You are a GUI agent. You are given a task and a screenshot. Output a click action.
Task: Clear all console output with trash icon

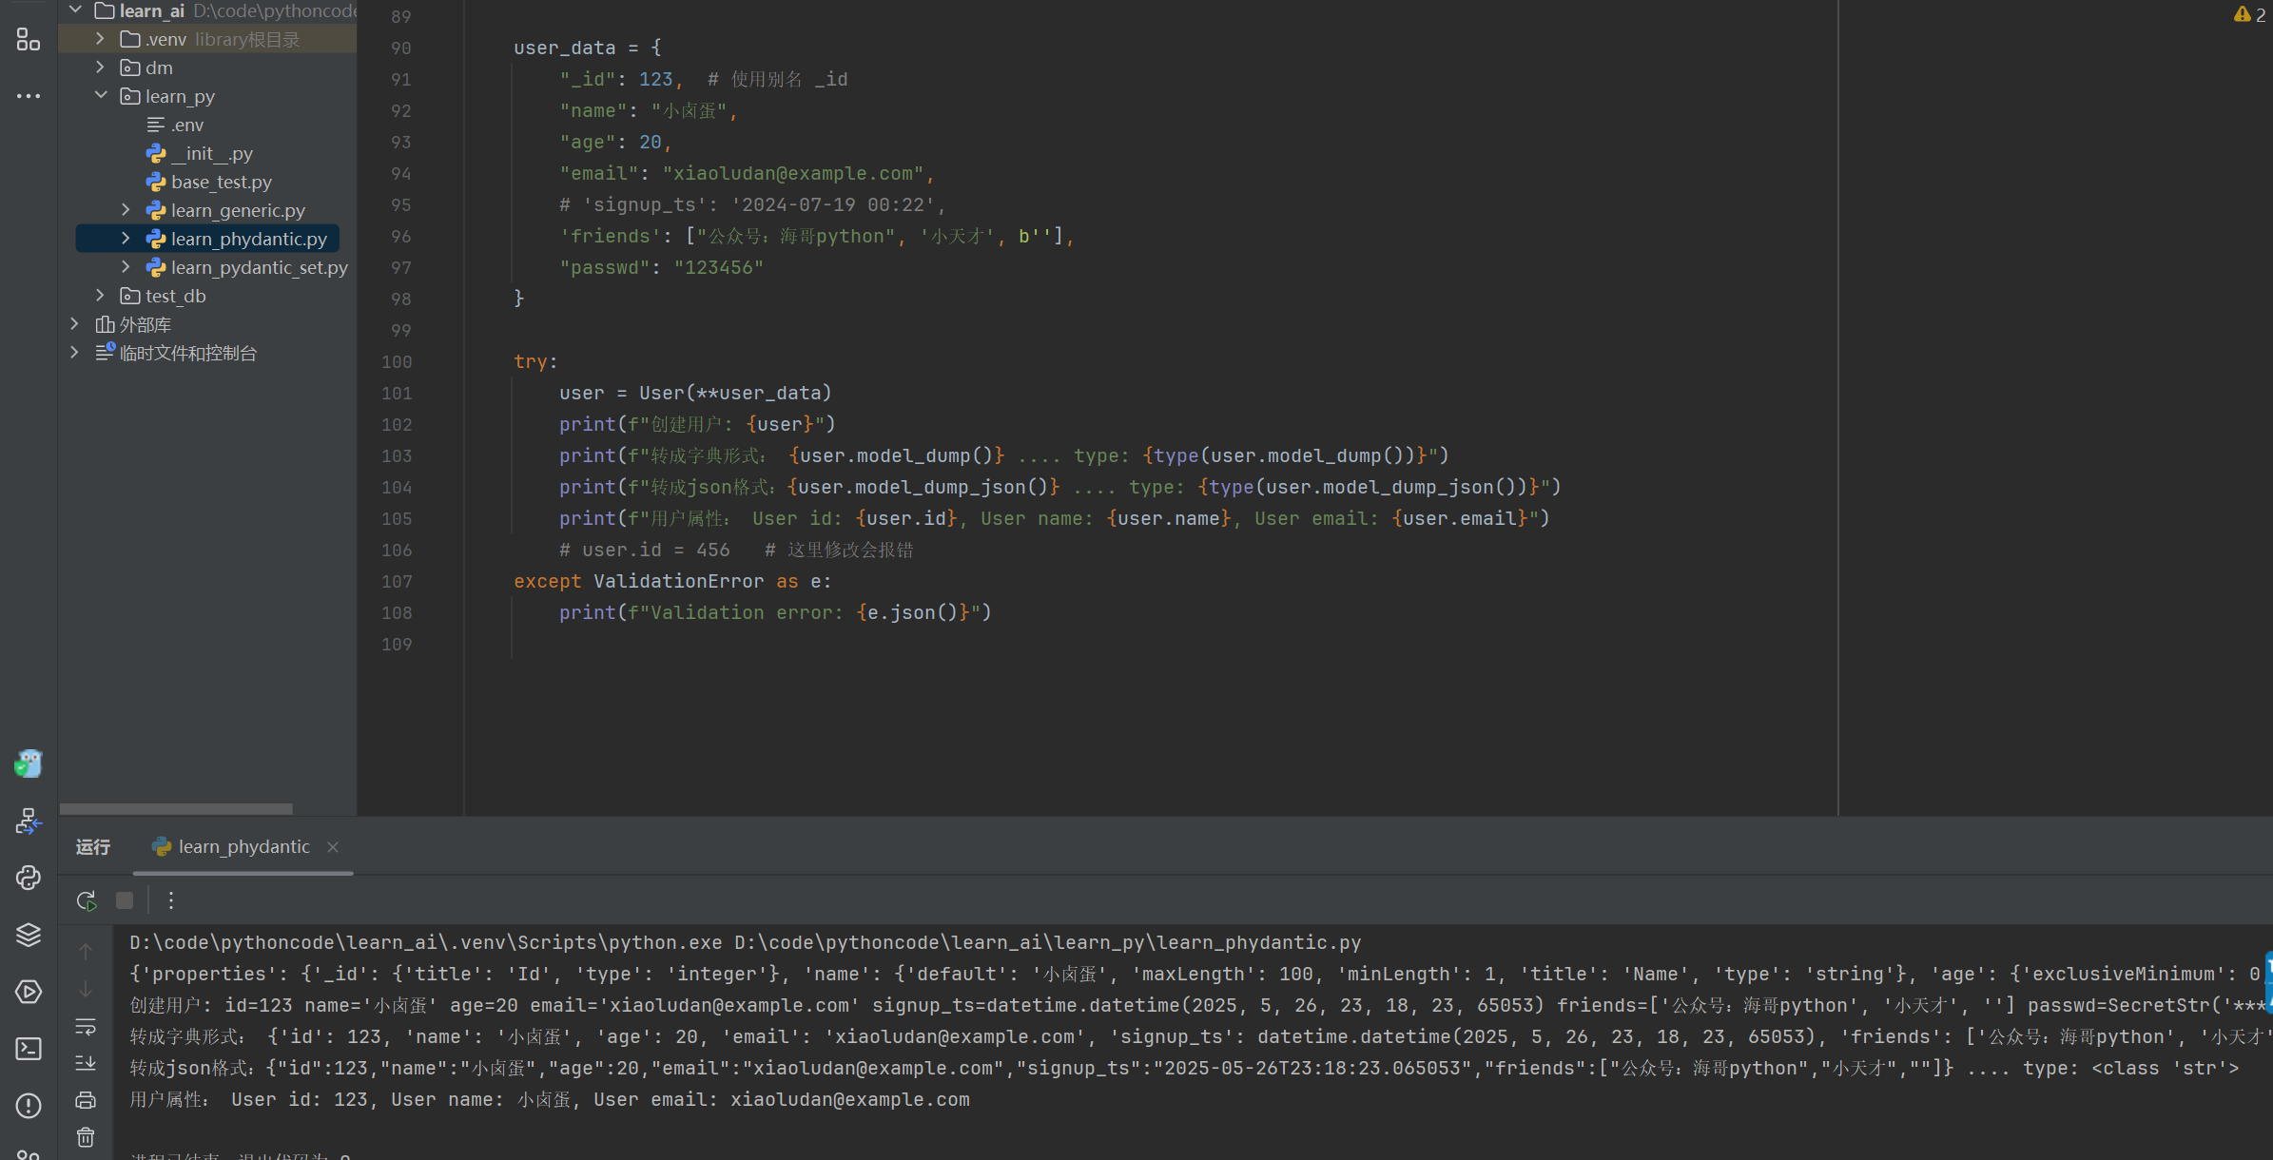coord(86,1137)
